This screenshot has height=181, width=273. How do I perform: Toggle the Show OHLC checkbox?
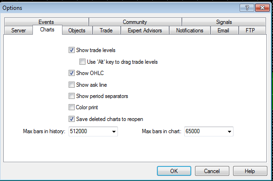point(71,73)
